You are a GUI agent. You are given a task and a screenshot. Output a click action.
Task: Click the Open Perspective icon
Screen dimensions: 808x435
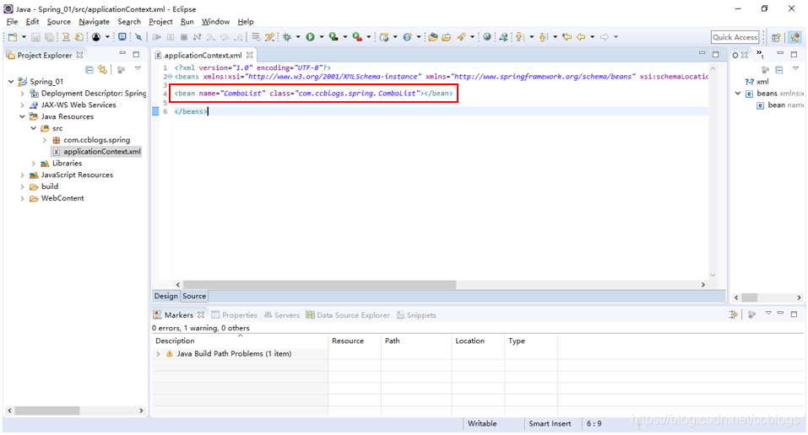776,37
